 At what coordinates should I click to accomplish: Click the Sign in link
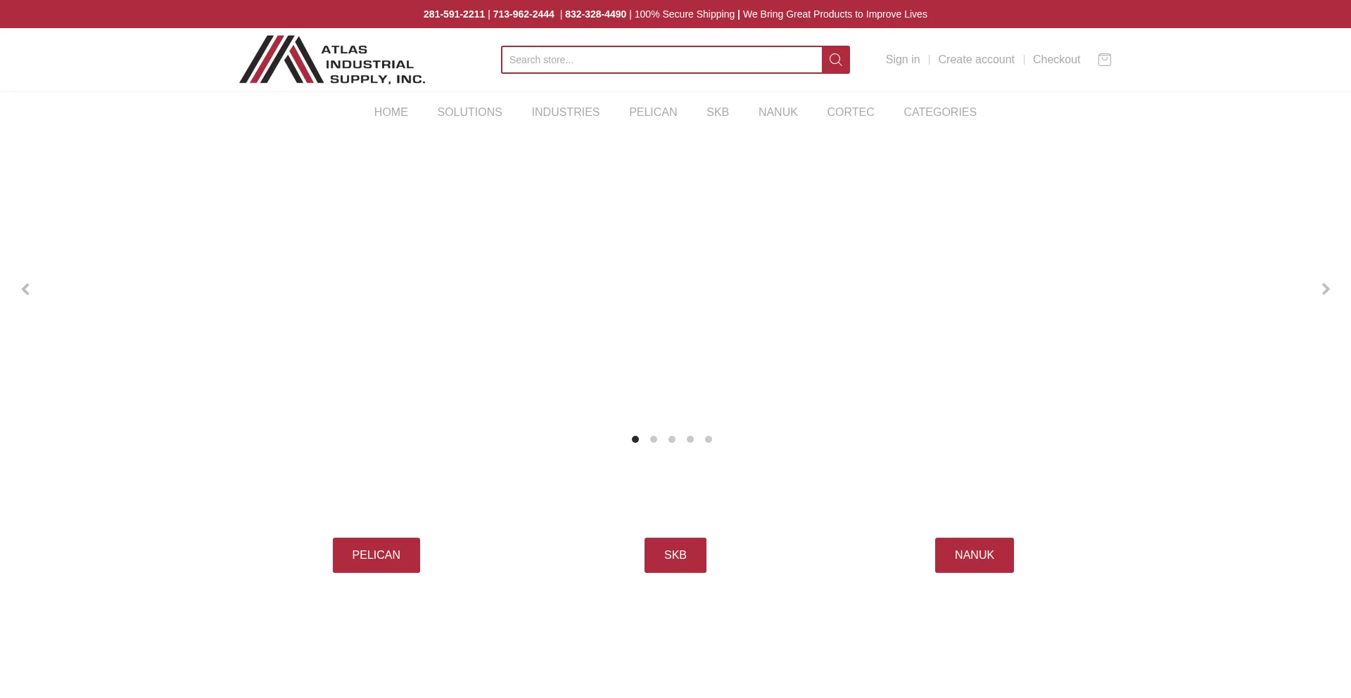coord(902,60)
